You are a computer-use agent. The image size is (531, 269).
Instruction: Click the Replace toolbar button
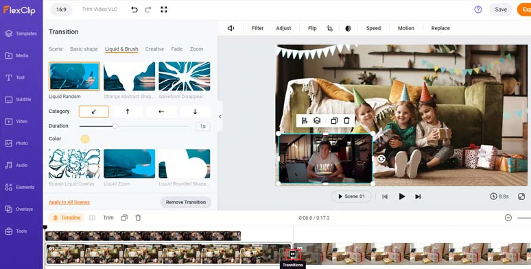[440, 28]
